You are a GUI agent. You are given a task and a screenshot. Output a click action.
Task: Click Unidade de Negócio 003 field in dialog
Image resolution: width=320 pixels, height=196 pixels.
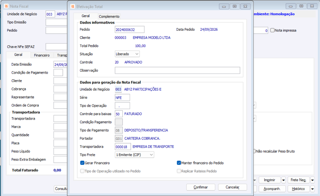tap(118, 89)
